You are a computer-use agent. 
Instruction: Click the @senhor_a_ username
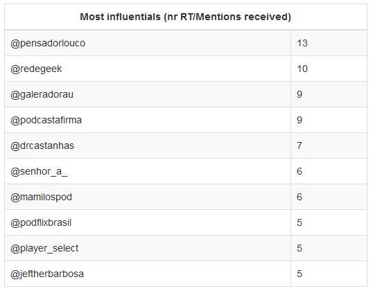pos(39,172)
